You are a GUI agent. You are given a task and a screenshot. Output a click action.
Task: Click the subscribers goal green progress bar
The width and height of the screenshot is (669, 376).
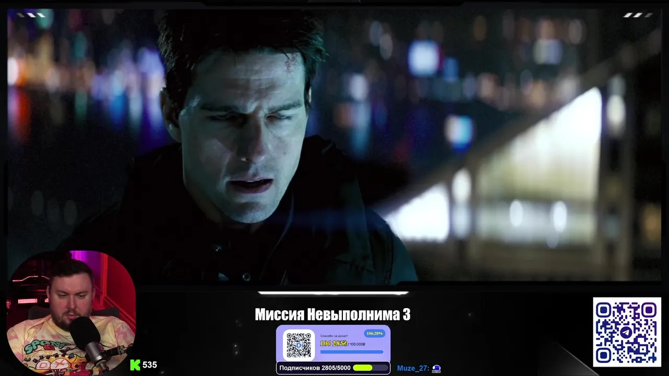371,368
